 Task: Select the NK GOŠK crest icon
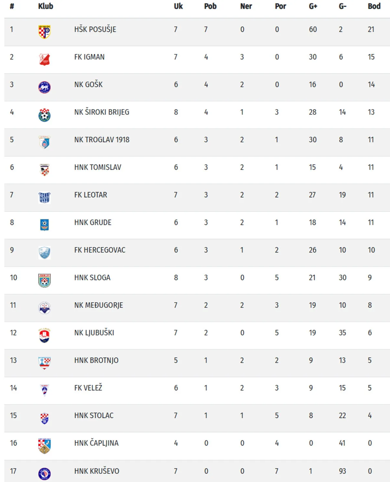point(45,87)
